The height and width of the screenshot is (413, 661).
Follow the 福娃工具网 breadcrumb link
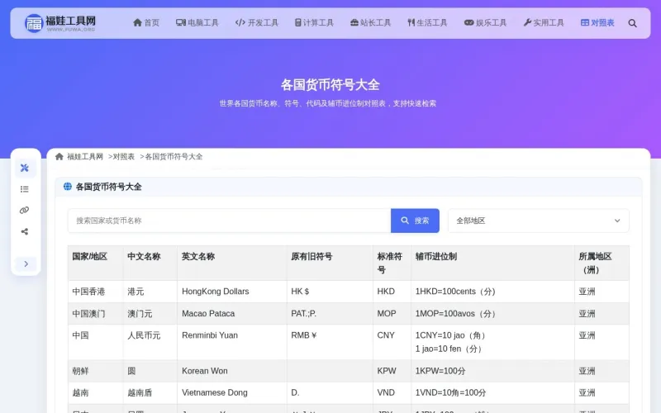tap(85, 156)
